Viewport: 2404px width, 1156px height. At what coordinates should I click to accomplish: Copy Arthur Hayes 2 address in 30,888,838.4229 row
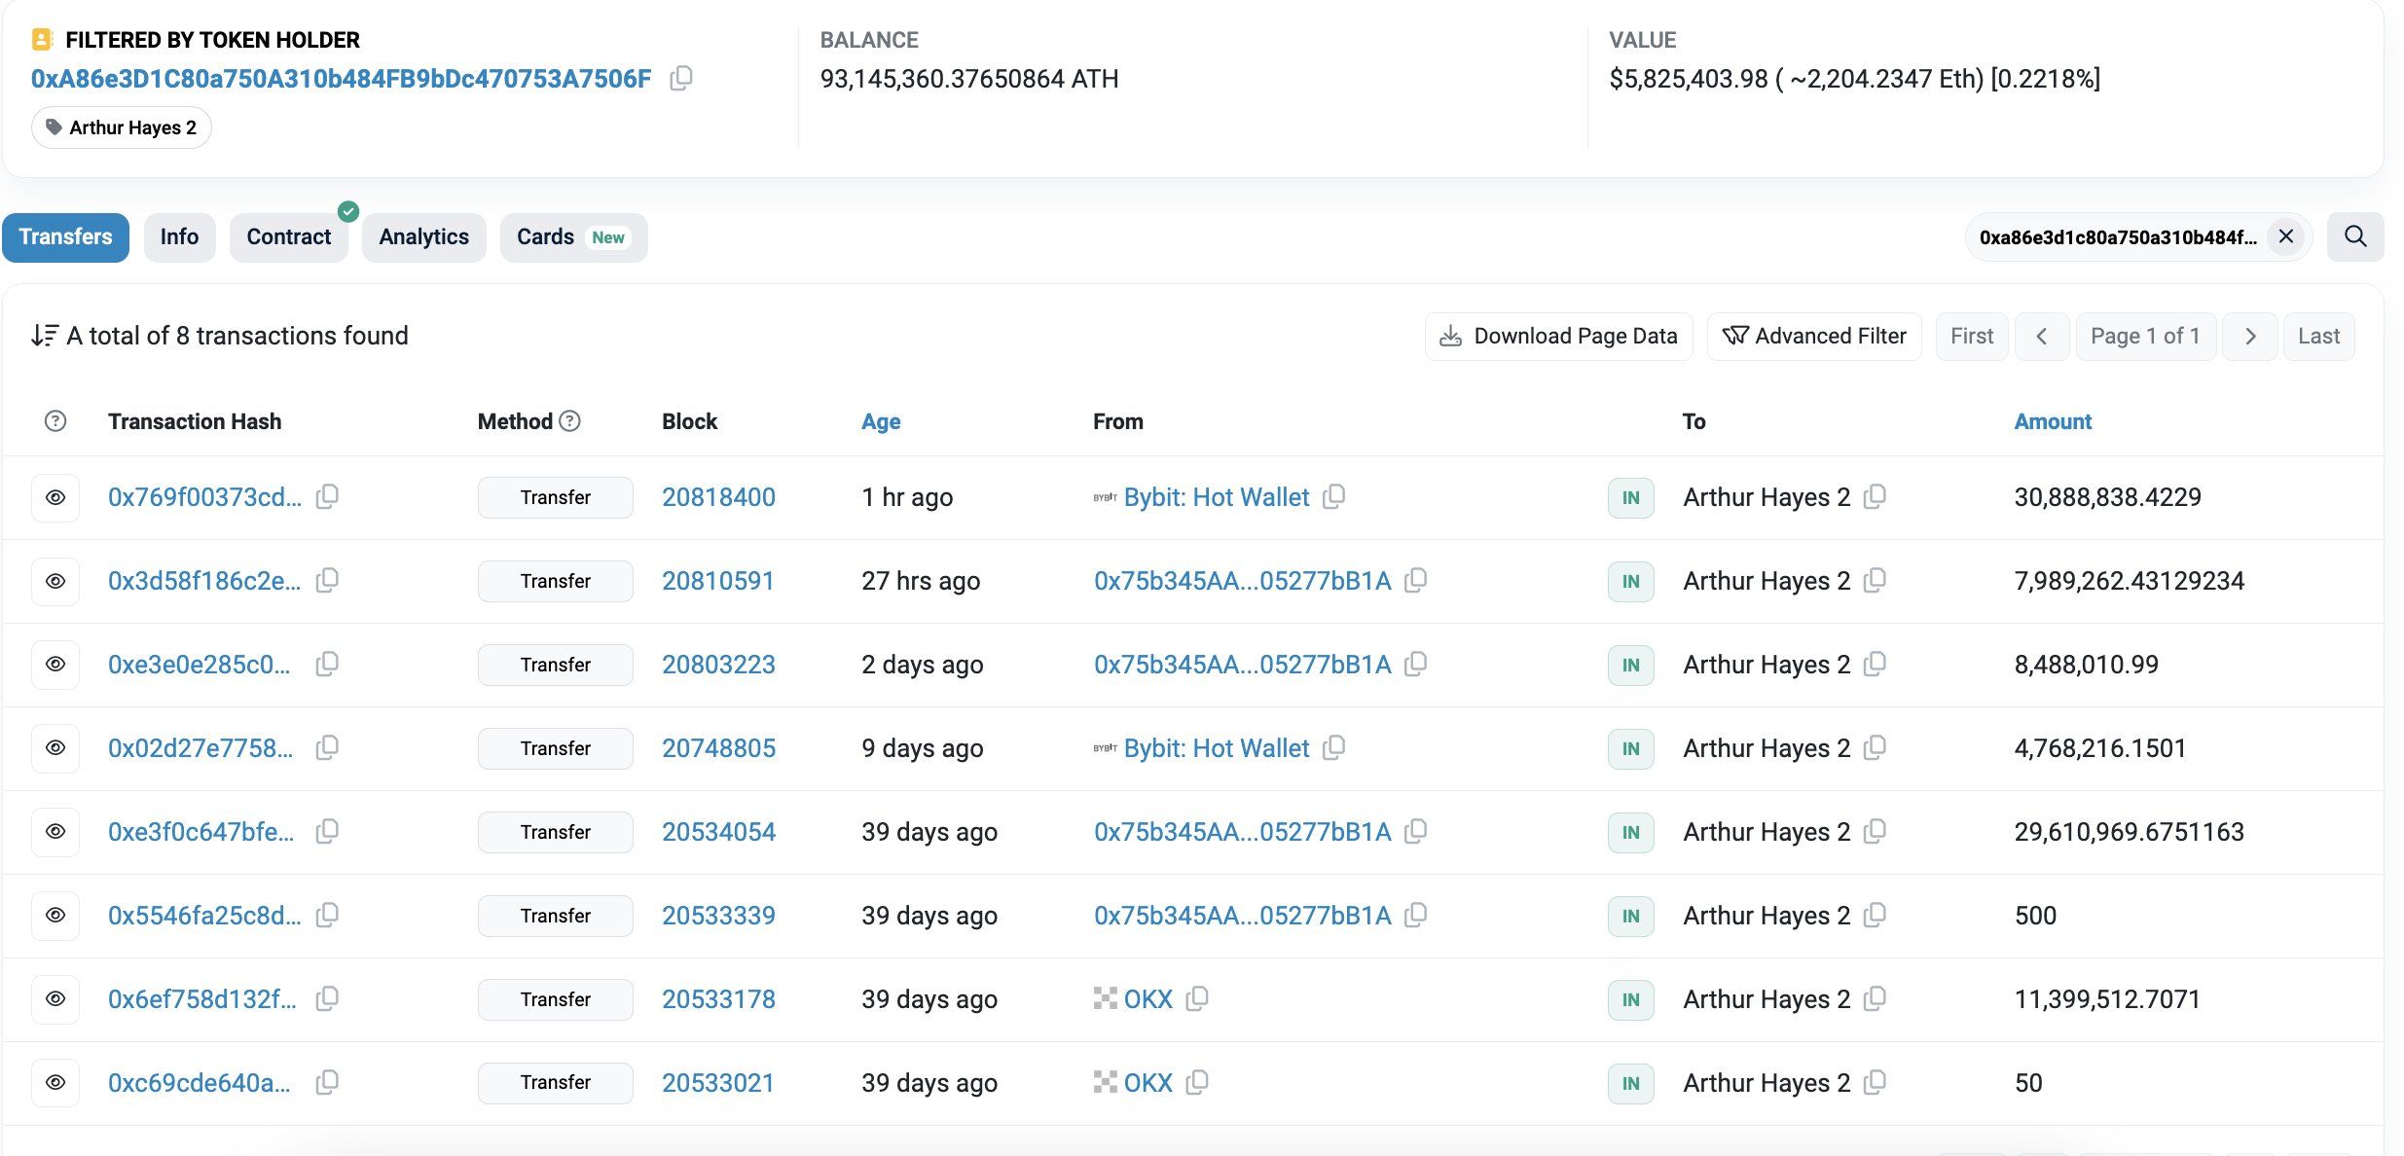(x=1875, y=496)
